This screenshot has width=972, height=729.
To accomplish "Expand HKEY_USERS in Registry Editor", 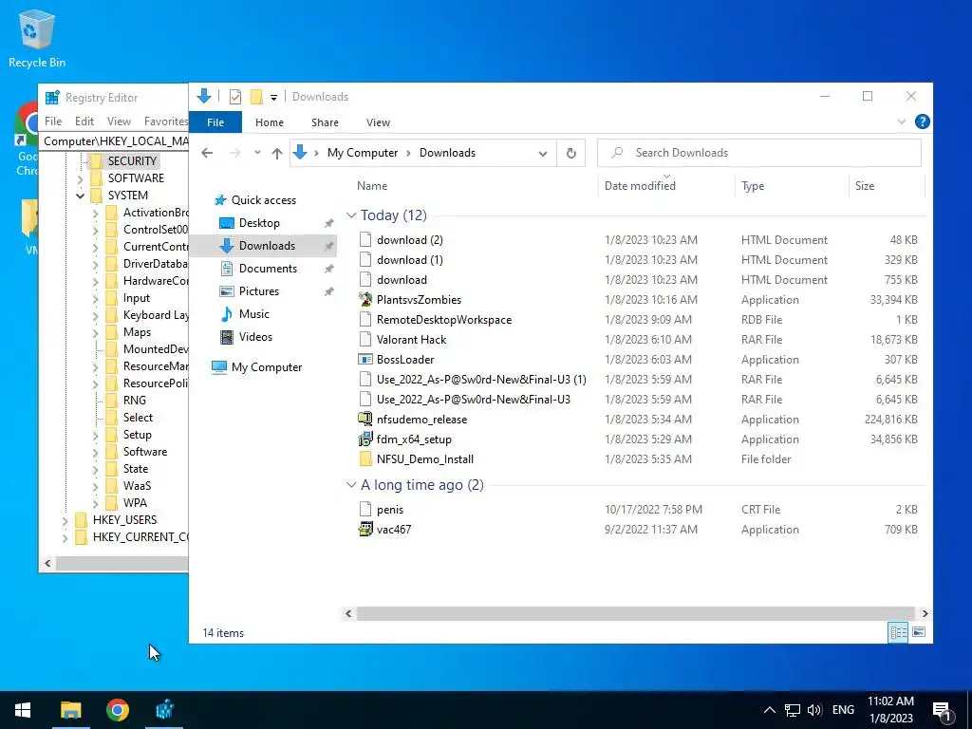I will click(65, 521).
